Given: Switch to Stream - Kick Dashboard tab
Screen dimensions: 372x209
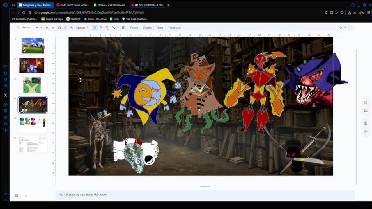Looking at the screenshot, I should point(110,5).
